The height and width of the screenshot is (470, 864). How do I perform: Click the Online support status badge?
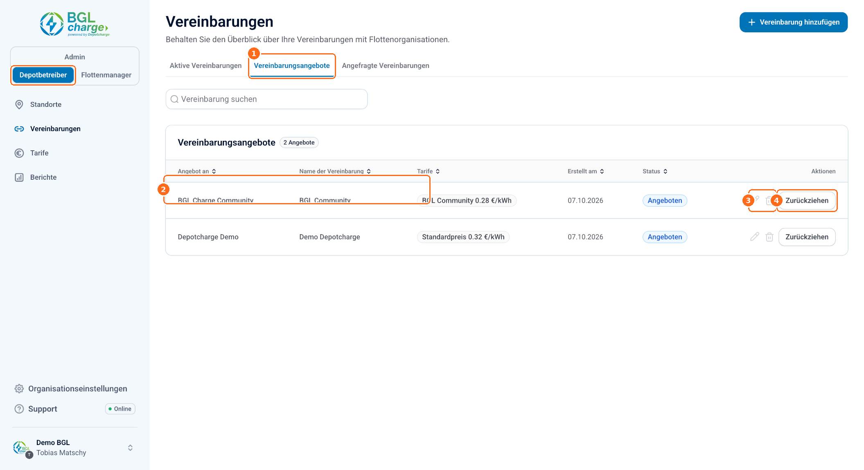tap(120, 409)
